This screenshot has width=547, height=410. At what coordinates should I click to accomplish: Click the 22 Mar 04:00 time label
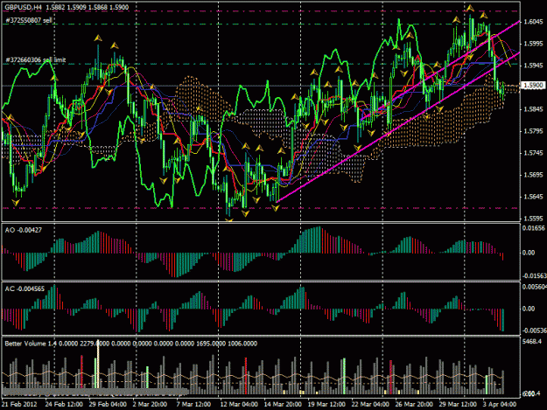coord(370,405)
